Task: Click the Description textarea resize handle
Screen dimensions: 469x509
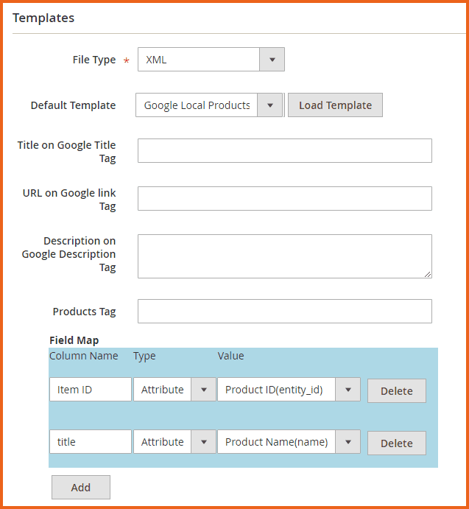Action: pos(428,274)
